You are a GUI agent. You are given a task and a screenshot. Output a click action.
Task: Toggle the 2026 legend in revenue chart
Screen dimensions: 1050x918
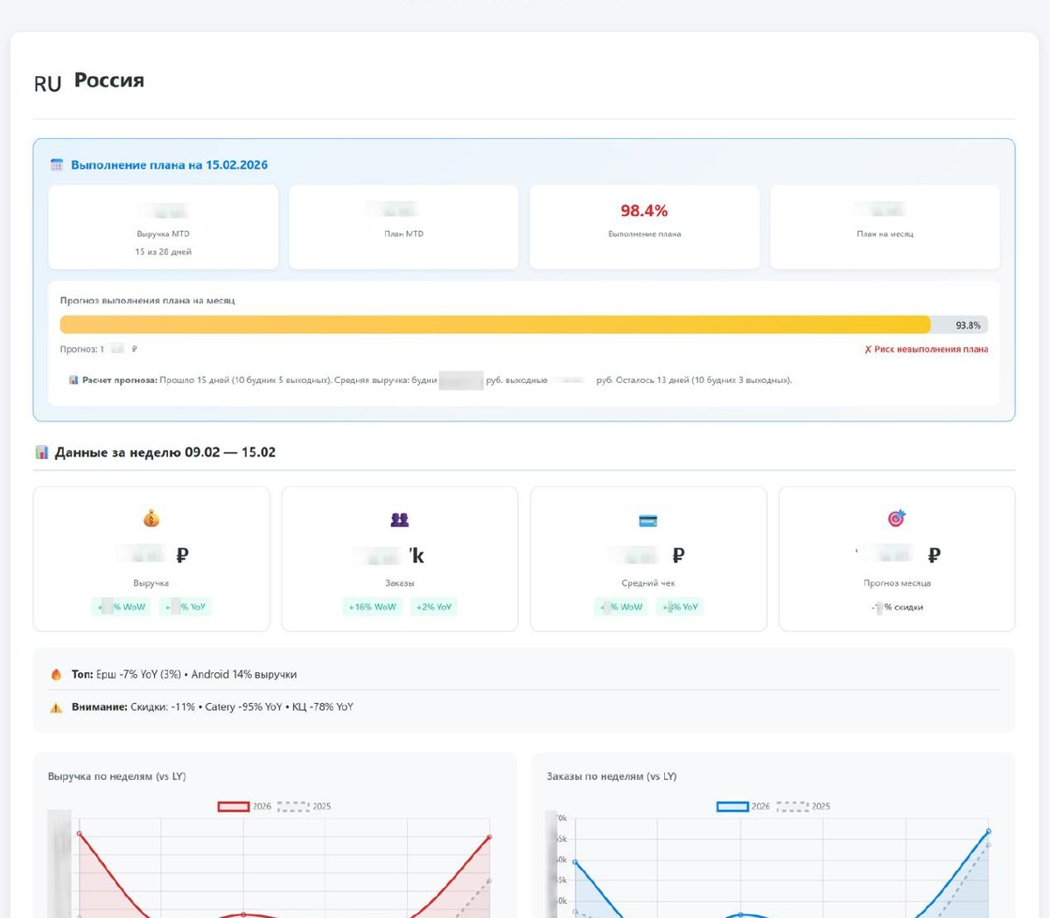pos(244,806)
